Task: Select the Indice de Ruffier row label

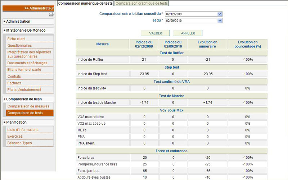Action: tap(90, 60)
